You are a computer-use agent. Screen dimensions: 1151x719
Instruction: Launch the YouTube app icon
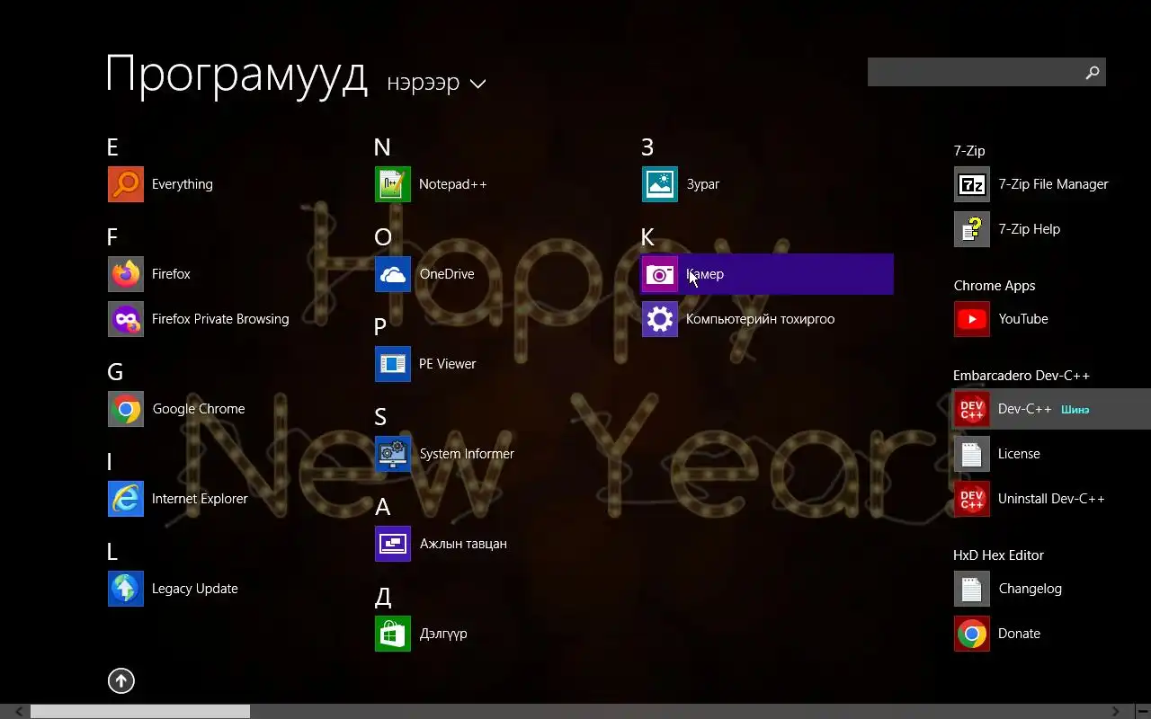tap(972, 319)
